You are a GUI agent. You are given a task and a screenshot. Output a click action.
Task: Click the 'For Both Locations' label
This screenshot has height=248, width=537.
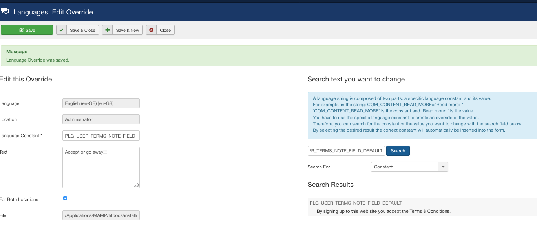pos(19,199)
